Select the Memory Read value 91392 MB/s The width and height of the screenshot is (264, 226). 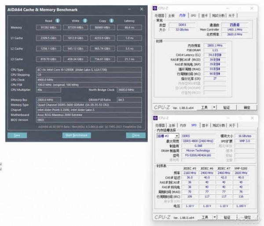[x=48, y=27]
